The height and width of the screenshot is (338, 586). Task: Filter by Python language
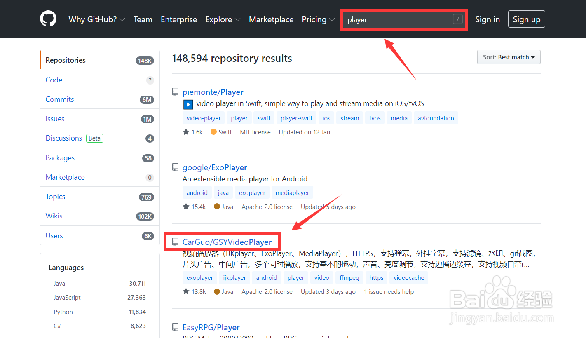[100, 312]
